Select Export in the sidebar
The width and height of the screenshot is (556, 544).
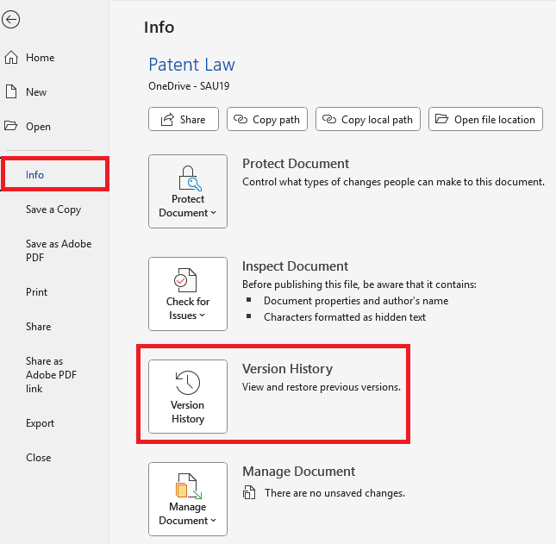click(x=40, y=423)
